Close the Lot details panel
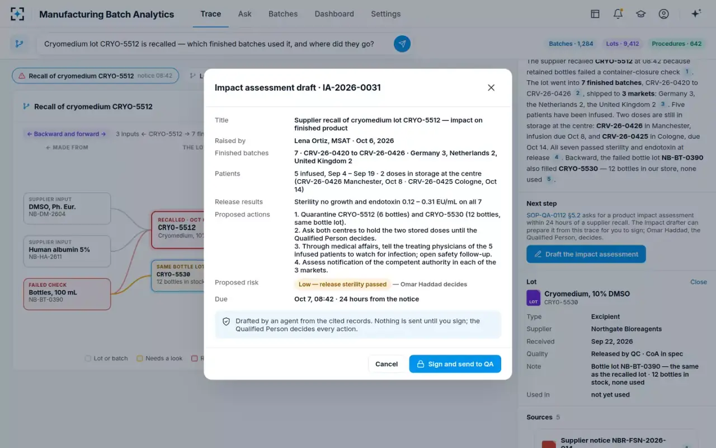Screen dimensions: 716x448 pyautogui.click(x=699, y=282)
